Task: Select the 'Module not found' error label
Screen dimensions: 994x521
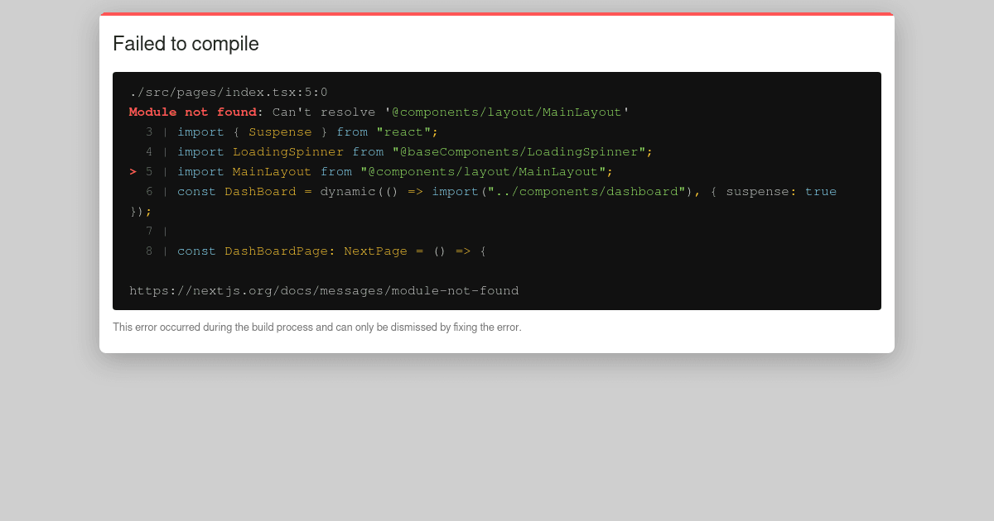Action: [193, 112]
